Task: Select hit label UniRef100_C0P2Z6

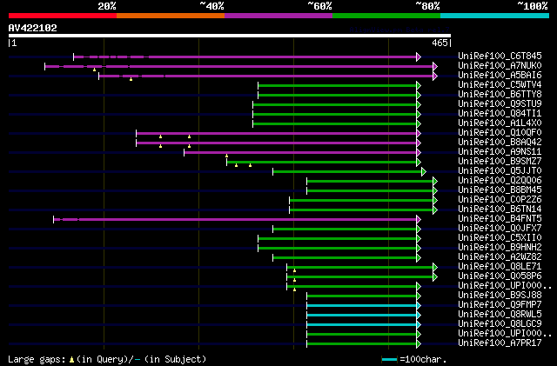Action: point(500,200)
